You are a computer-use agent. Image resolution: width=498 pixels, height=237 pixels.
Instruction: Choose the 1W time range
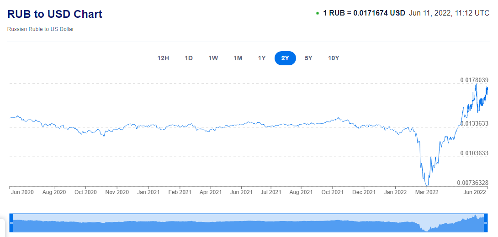pos(213,58)
